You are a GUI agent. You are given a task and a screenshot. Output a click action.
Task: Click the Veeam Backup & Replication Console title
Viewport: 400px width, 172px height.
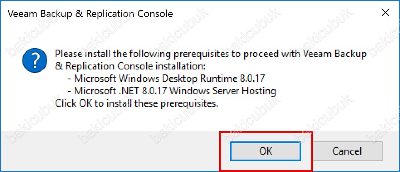90,14
